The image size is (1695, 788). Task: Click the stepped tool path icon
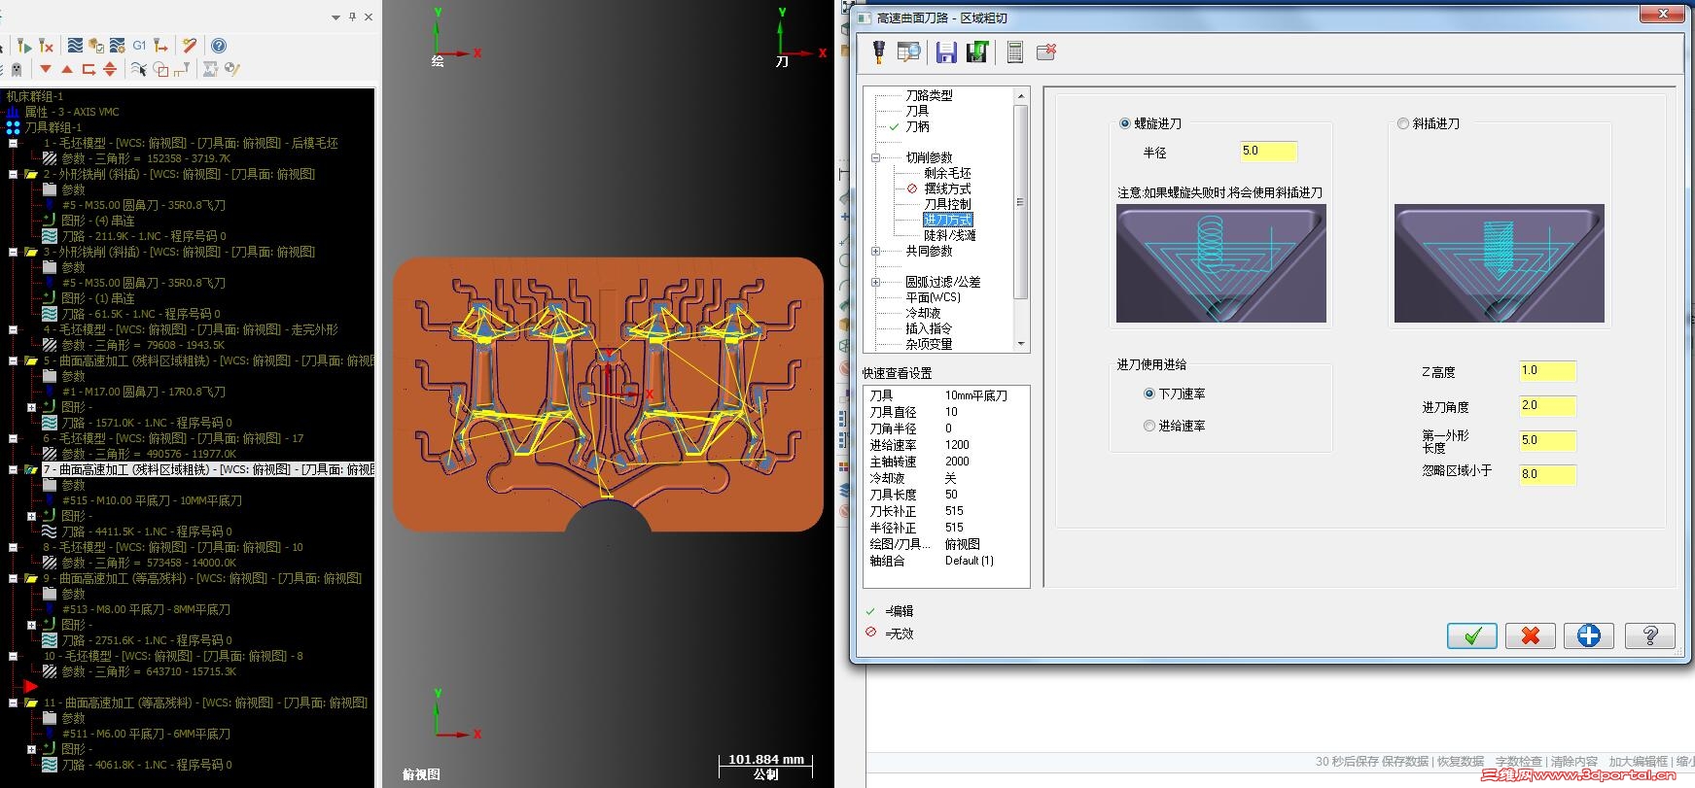point(182,69)
